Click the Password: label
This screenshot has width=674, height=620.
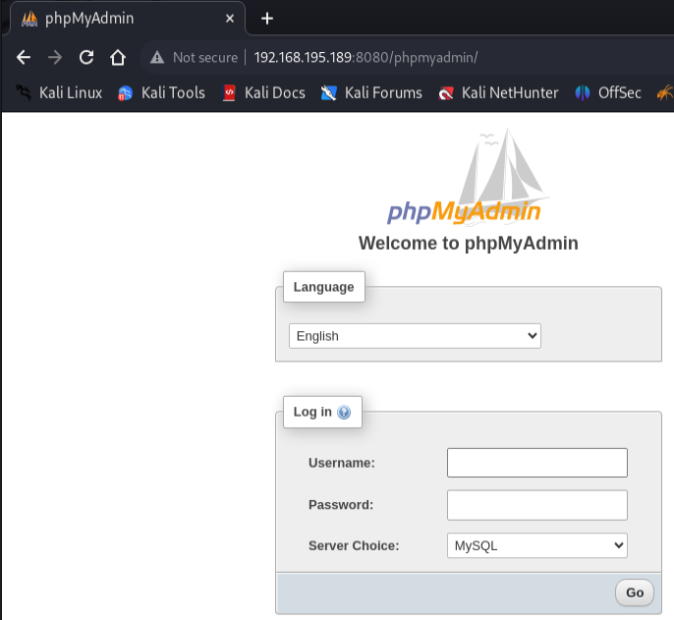tap(341, 505)
